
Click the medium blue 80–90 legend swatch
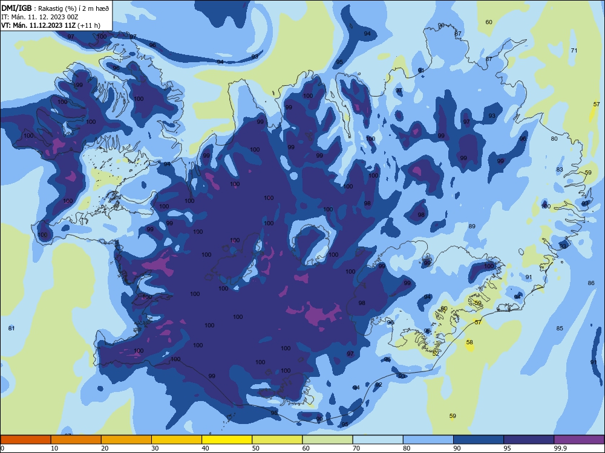[x=428, y=440]
